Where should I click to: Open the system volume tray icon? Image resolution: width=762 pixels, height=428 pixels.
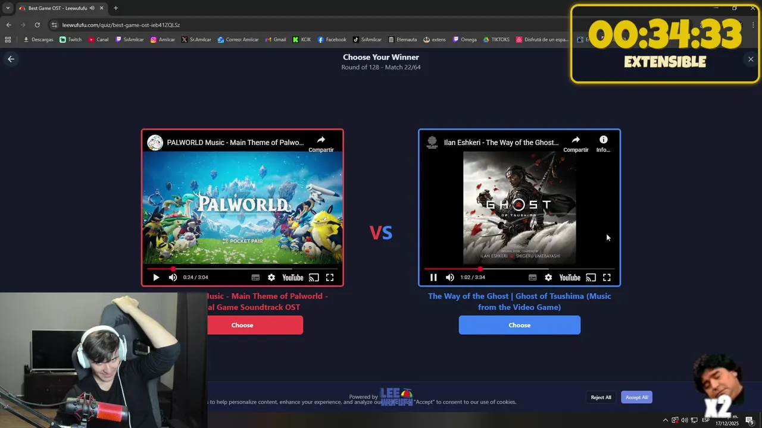(x=684, y=420)
